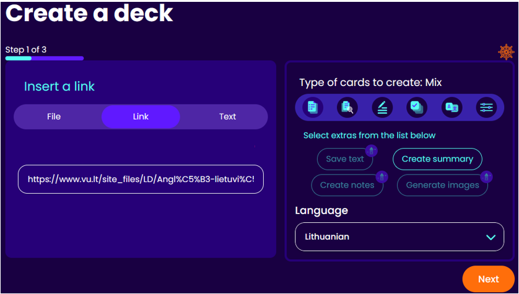Toggle the Create summary extra

click(x=437, y=159)
